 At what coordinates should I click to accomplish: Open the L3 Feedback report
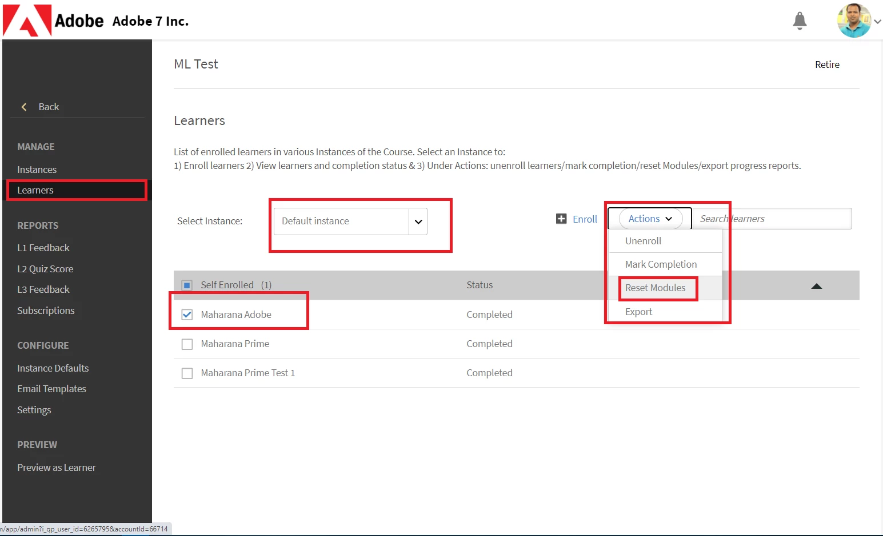(x=43, y=289)
